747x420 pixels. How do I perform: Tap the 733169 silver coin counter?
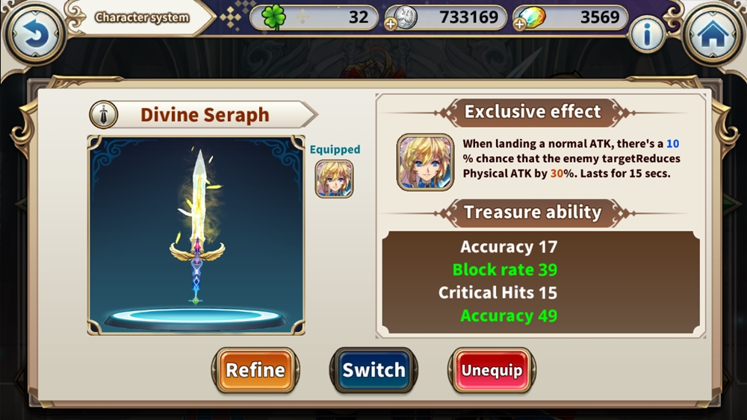coord(447,18)
